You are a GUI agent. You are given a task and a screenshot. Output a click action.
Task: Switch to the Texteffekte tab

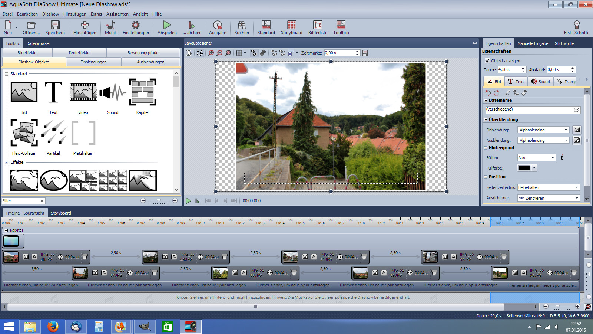pos(79,53)
